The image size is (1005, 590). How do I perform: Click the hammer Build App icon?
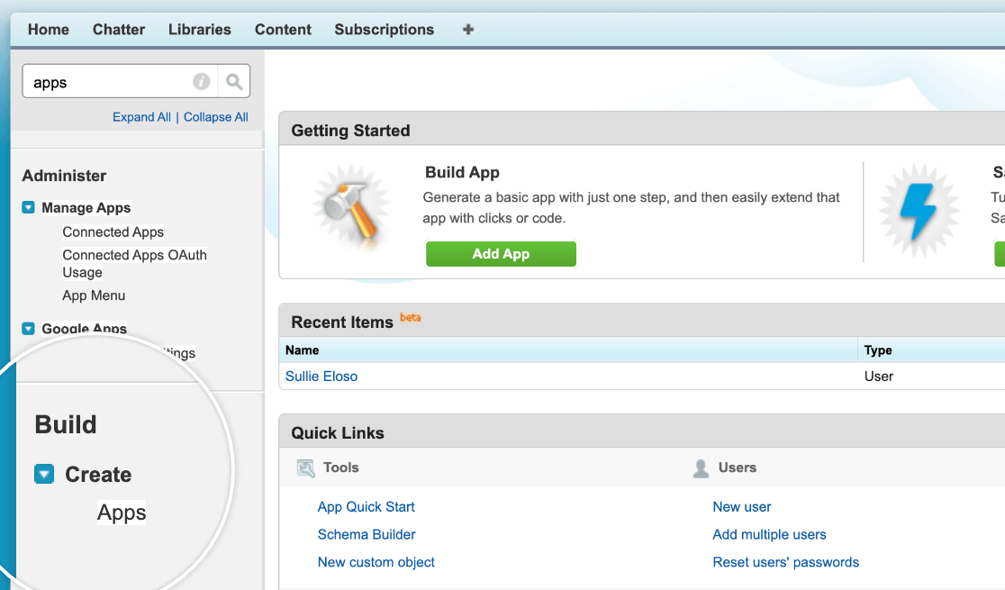coord(350,206)
